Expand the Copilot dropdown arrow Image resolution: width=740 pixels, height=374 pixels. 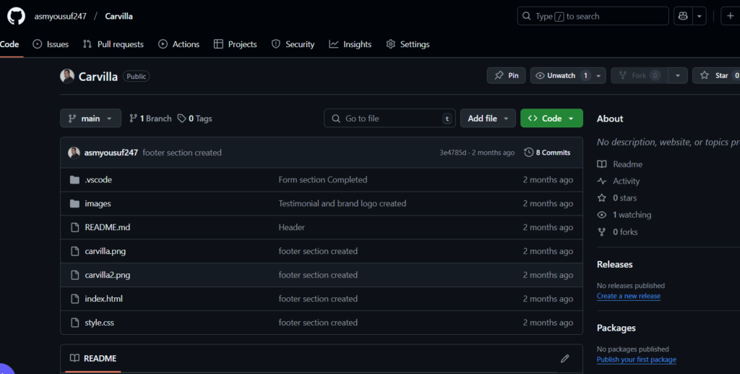tap(700, 16)
